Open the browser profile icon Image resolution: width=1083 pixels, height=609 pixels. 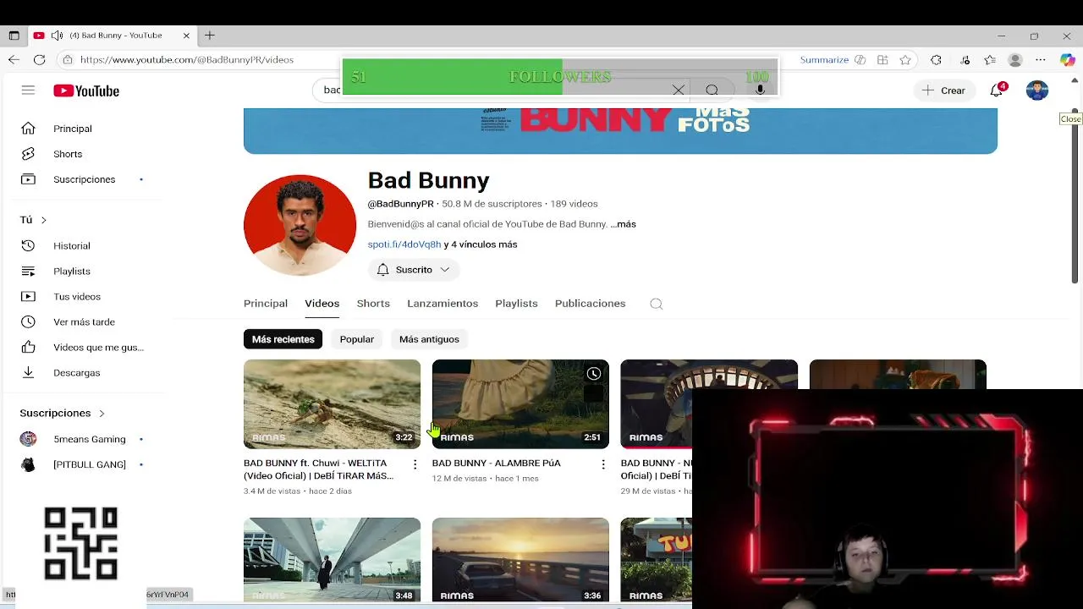(1015, 60)
